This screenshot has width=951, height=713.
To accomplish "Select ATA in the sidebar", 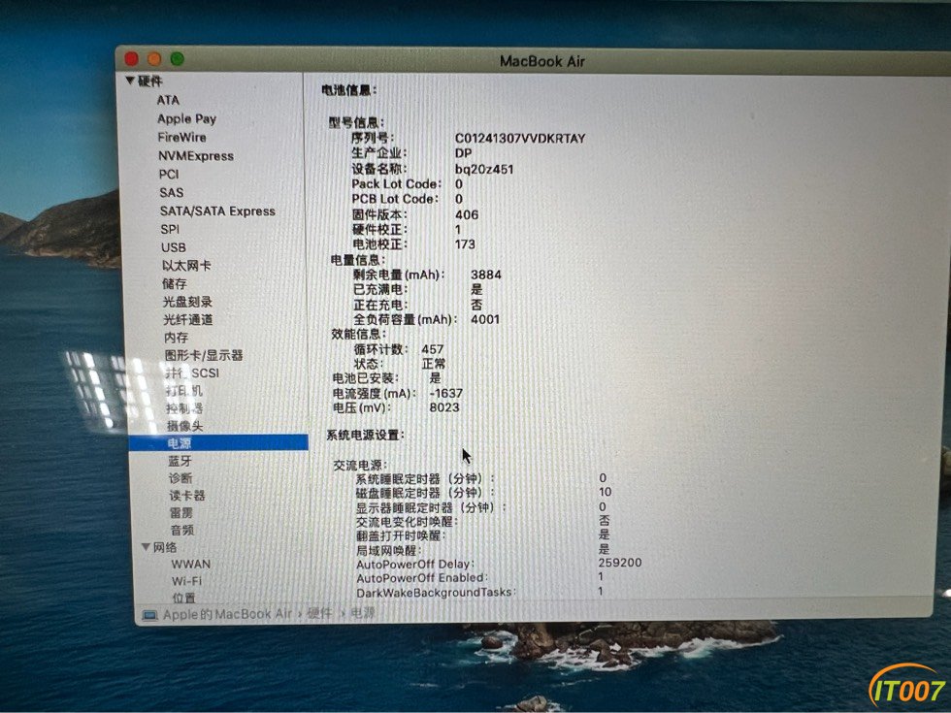I will pos(168,100).
